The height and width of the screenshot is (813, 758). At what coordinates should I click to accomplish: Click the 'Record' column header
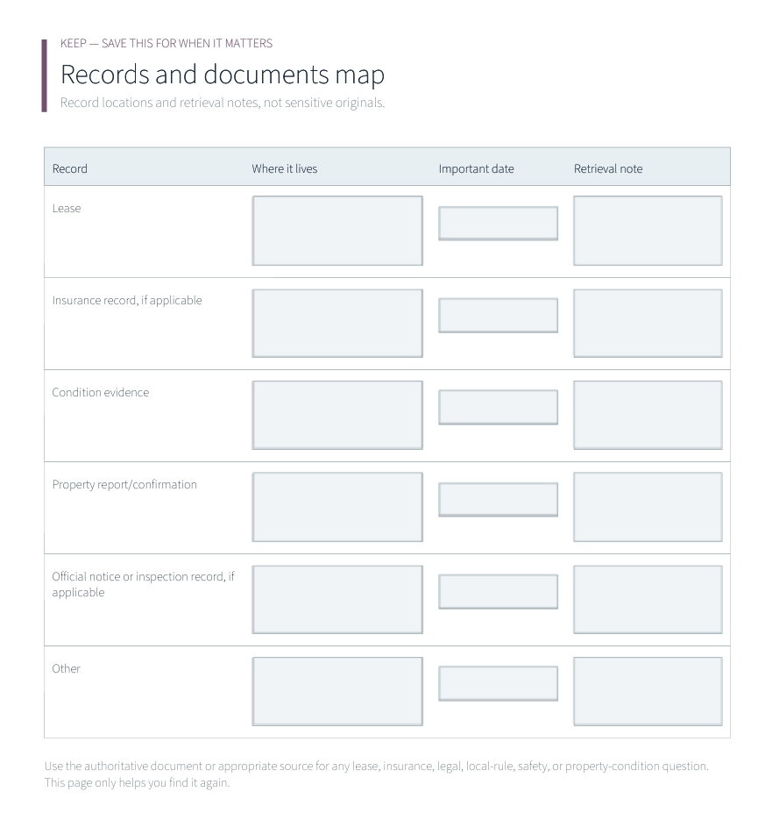[70, 168]
